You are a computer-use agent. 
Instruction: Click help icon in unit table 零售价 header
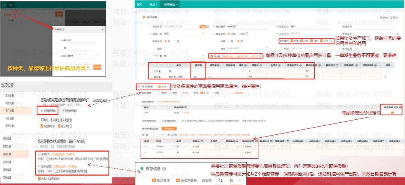coord(260,65)
